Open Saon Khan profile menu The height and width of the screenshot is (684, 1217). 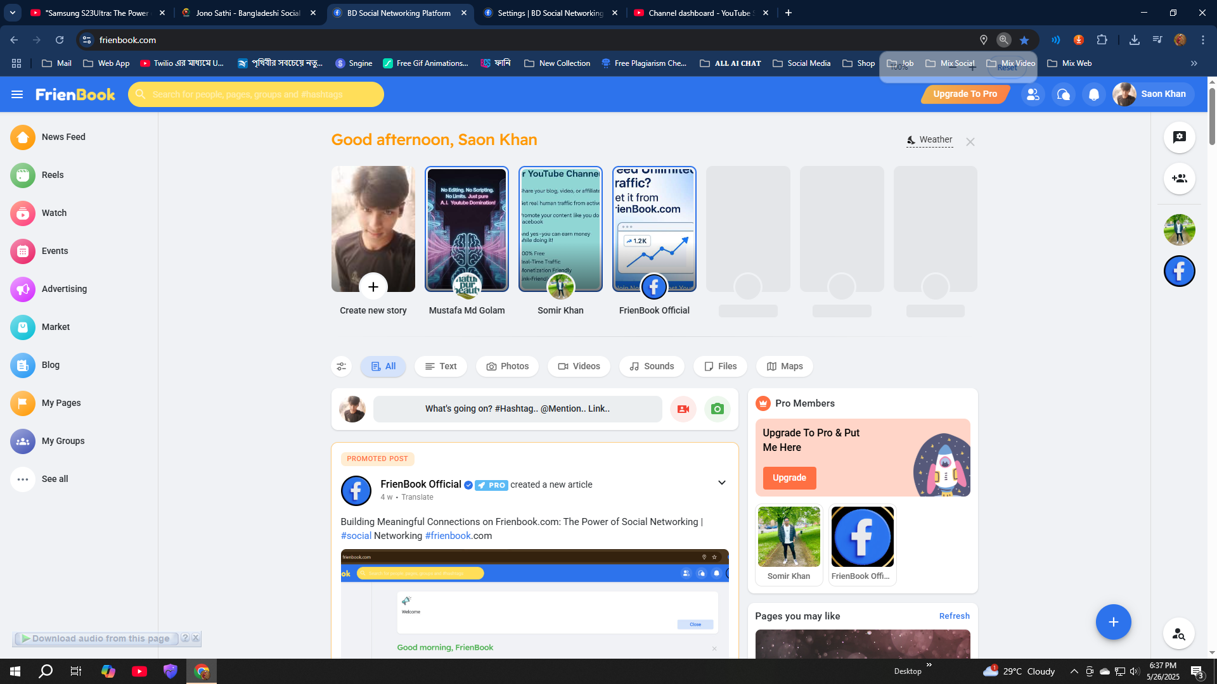click(1153, 94)
